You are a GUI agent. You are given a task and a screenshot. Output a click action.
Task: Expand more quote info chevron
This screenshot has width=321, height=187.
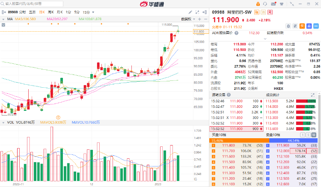click(265, 39)
